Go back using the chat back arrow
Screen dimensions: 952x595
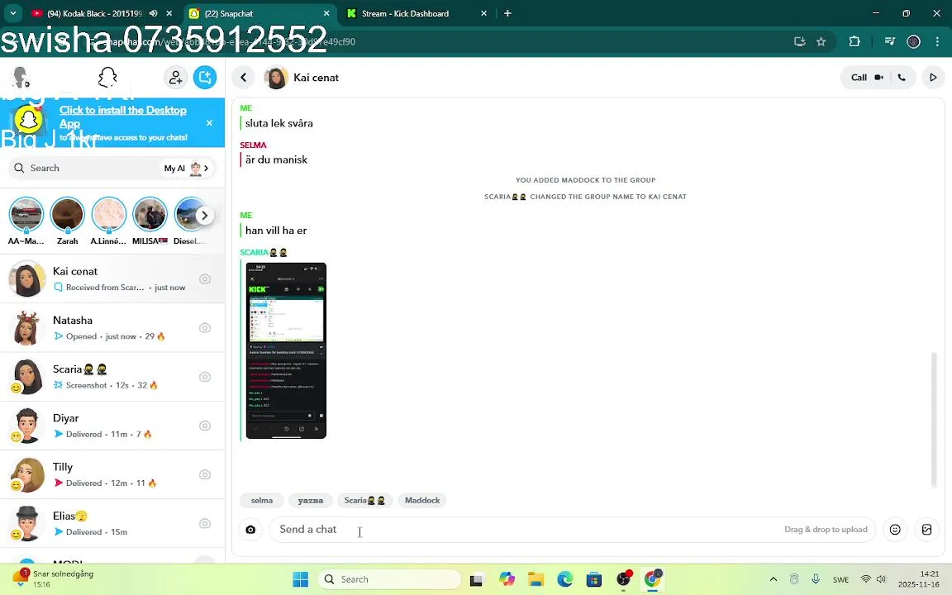[244, 78]
